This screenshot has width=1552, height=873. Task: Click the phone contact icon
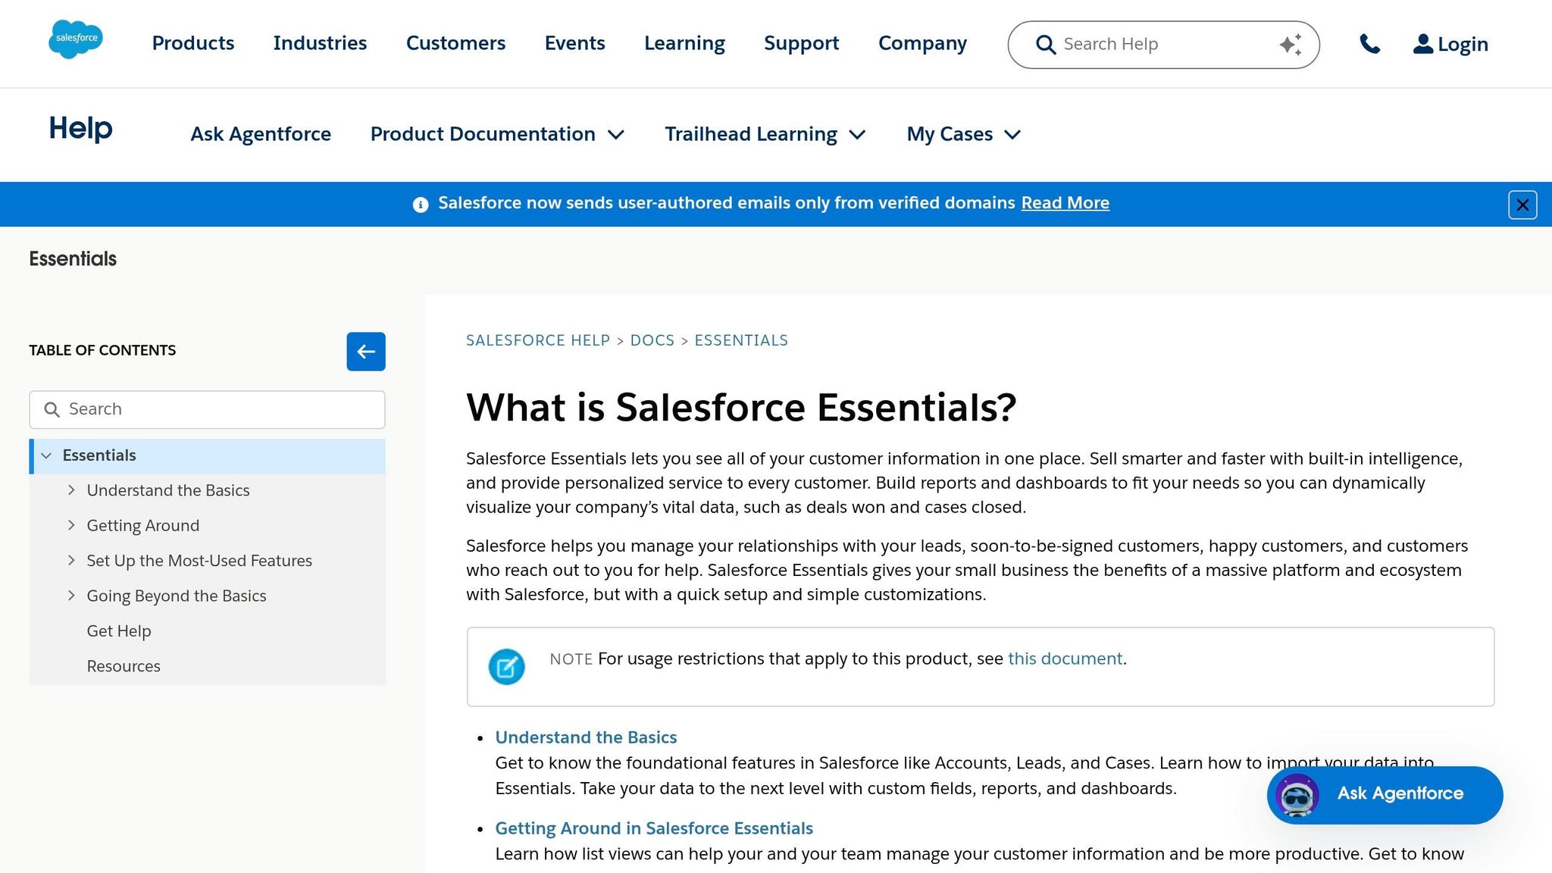[1370, 44]
